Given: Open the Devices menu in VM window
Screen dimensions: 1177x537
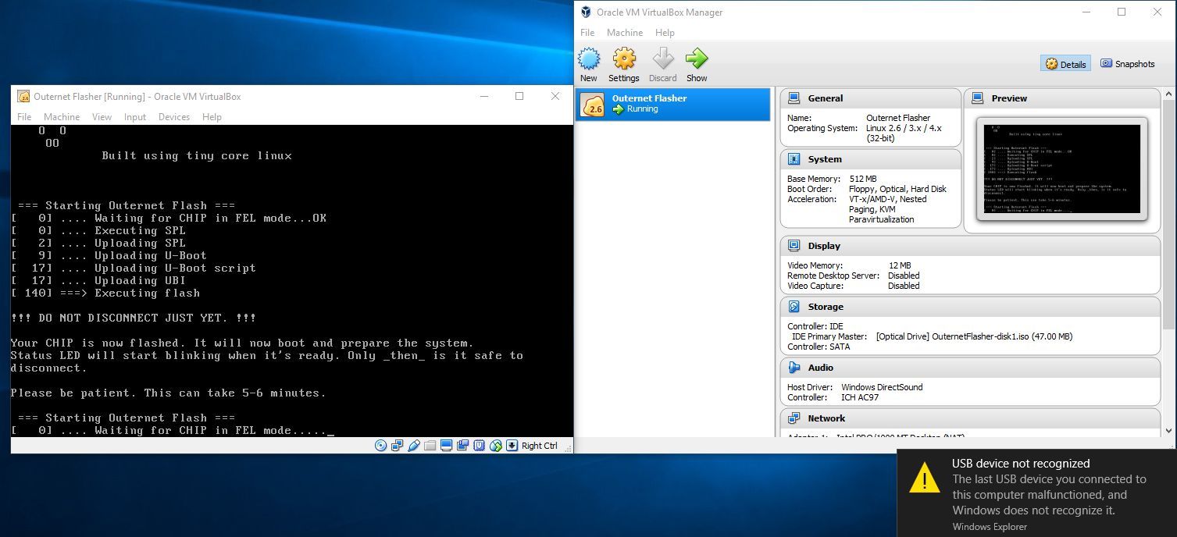Looking at the screenshot, I should (x=173, y=117).
